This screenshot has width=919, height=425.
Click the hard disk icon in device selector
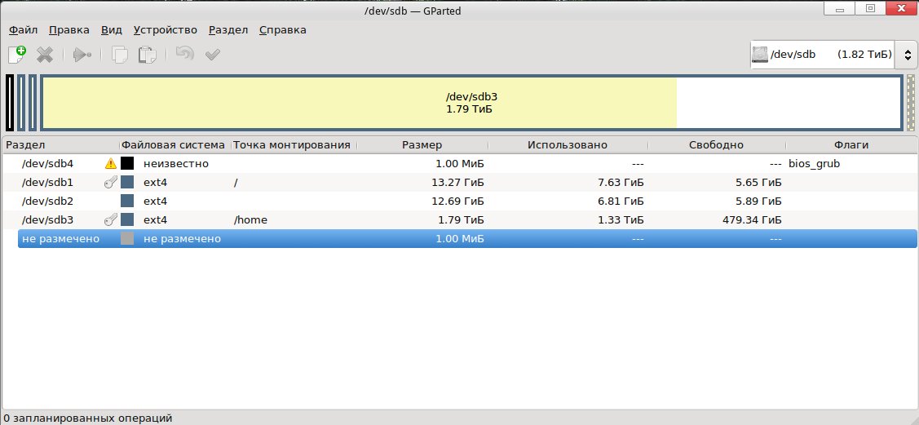coord(760,55)
